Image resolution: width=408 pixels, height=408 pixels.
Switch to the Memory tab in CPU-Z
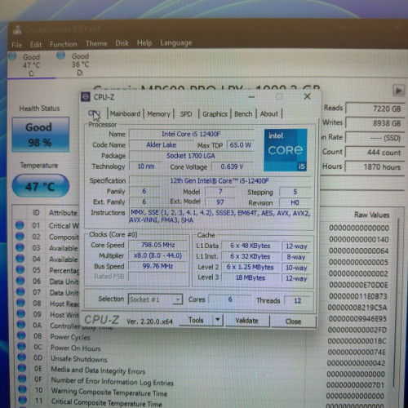pyautogui.click(x=158, y=114)
